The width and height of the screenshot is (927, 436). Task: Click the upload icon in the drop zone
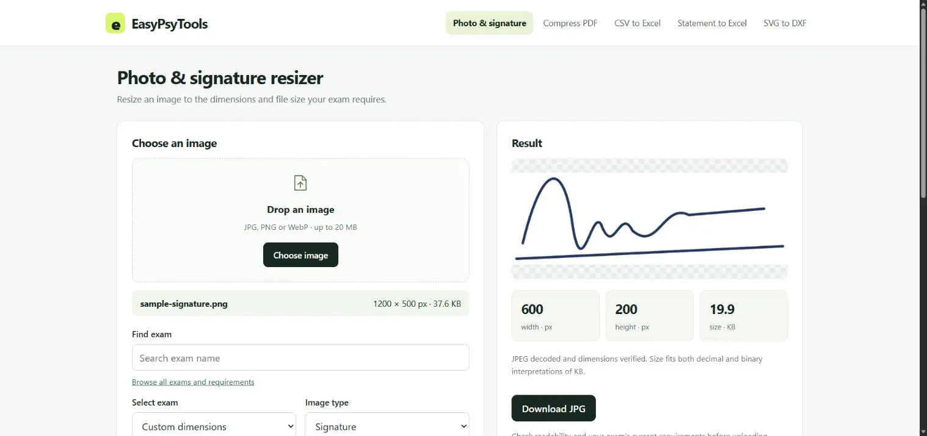coord(300,183)
